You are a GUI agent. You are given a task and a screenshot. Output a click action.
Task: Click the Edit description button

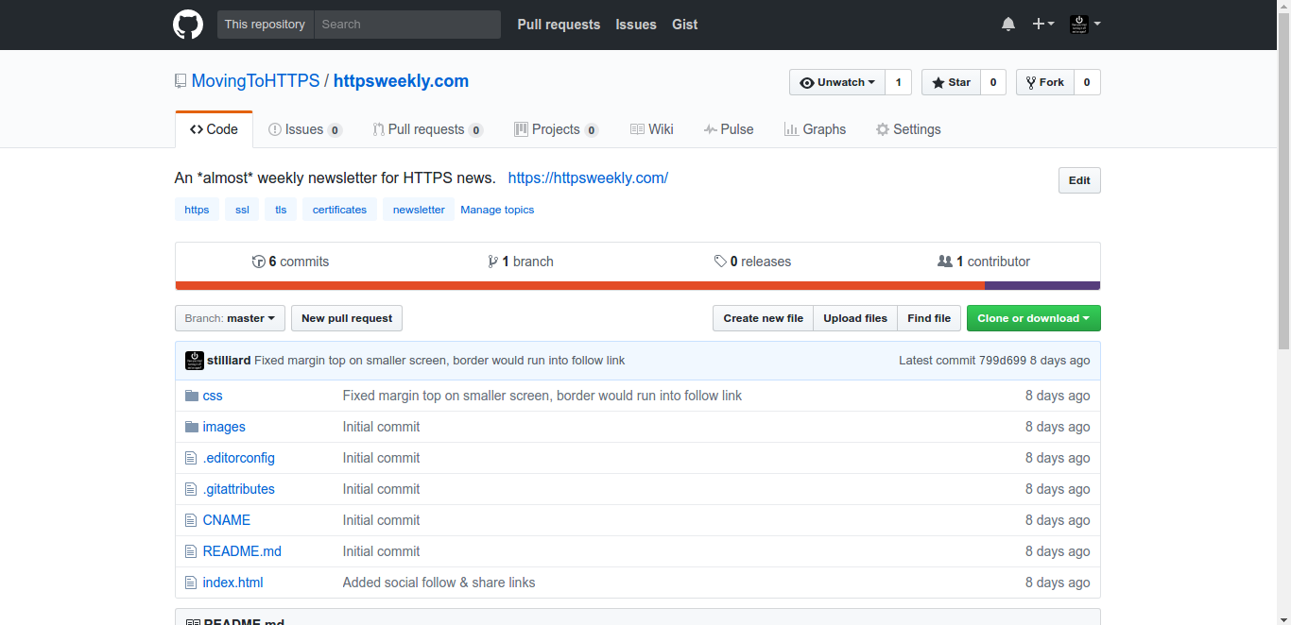1079,180
